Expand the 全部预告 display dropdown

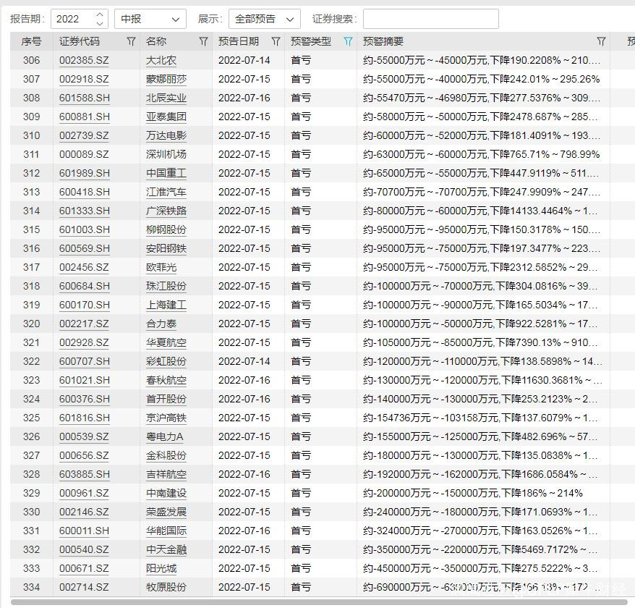[265, 19]
